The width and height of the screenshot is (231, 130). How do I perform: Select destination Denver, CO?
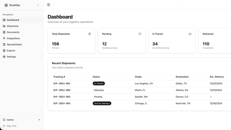[x=182, y=97]
